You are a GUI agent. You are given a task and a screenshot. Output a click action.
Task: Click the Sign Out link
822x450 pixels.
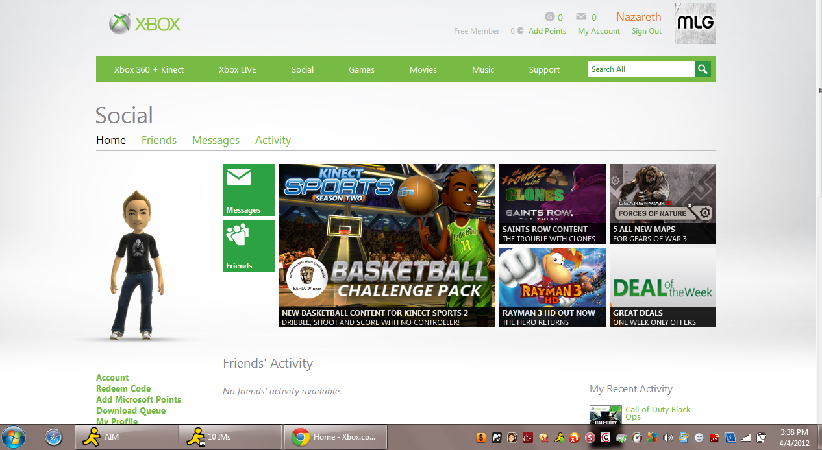[x=647, y=31]
